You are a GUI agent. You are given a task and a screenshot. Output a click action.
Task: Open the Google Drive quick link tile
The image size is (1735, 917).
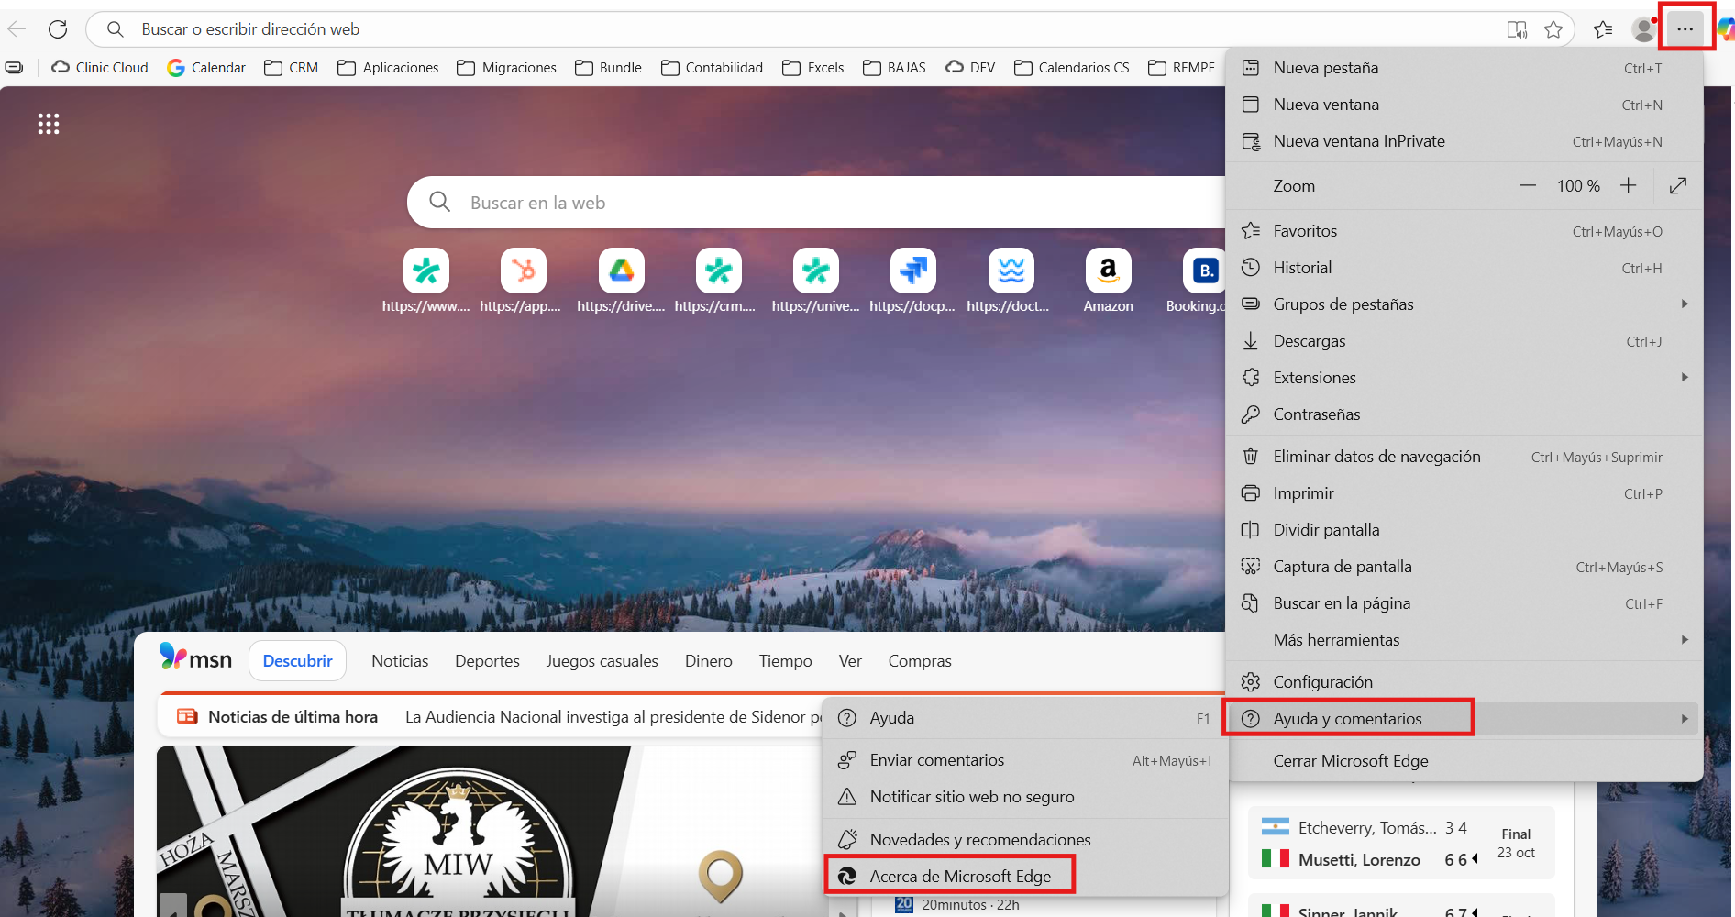click(621, 271)
